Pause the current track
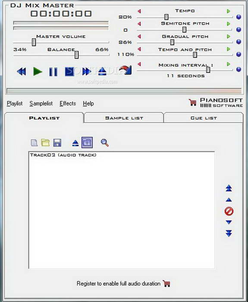Viewport: 248px width, 302px height. coord(53,72)
